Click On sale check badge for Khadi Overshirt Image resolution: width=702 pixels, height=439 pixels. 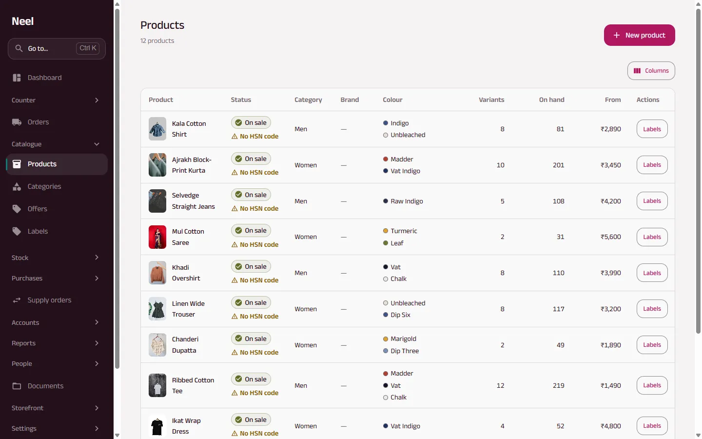click(251, 267)
